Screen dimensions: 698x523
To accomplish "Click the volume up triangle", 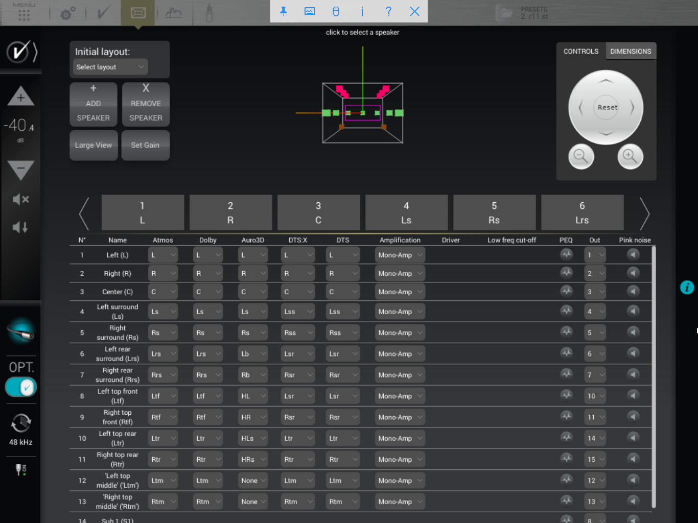I will pos(20,96).
